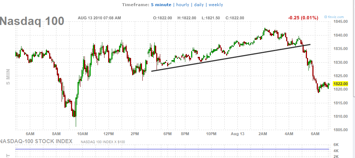This screenshot has height=158, width=355.
Task: Click the 1845.00 price axis label
Action: (x=341, y=22)
